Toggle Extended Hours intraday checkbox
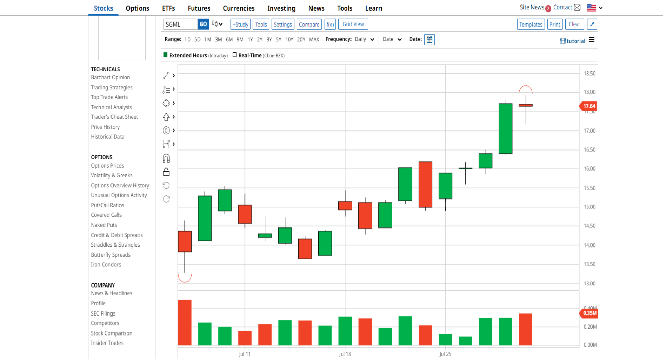The height and width of the screenshot is (359, 663). [165, 55]
